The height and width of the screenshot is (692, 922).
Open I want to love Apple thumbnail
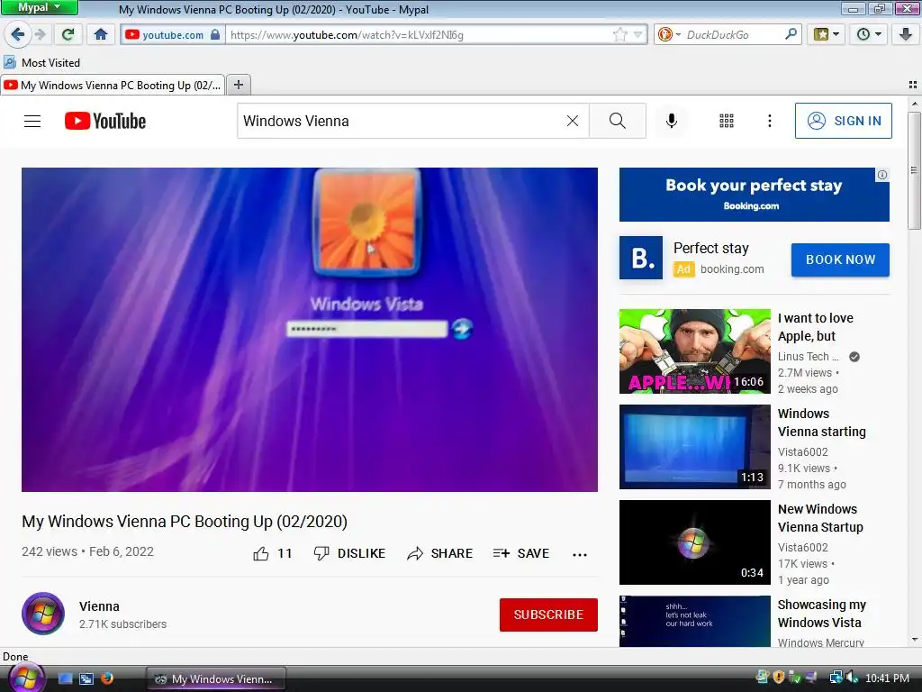pyautogui.click(x=694, y=351)
